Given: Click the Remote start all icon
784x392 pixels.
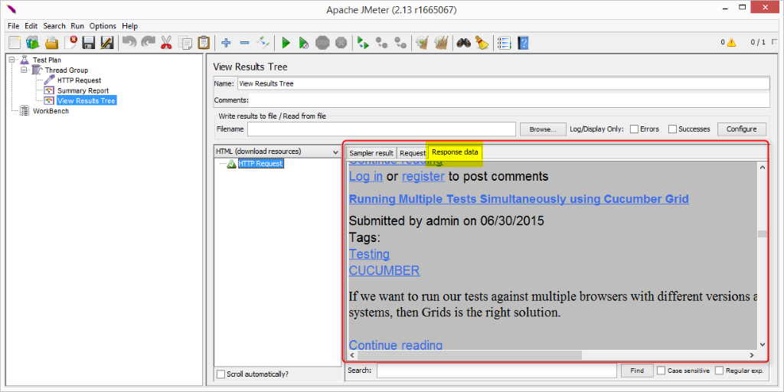Looking at the screenshot, I should [x=364, y=43].
